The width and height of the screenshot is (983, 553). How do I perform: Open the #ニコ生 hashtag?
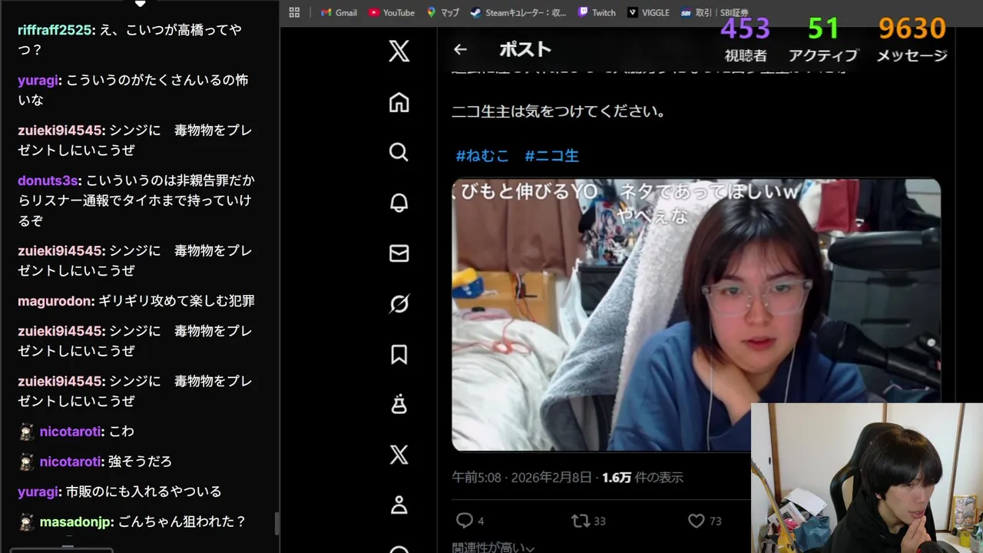(551, 155)
